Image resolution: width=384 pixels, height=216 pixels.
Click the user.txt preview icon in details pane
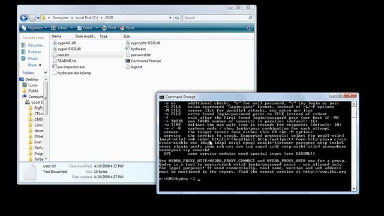click(30, 172)
